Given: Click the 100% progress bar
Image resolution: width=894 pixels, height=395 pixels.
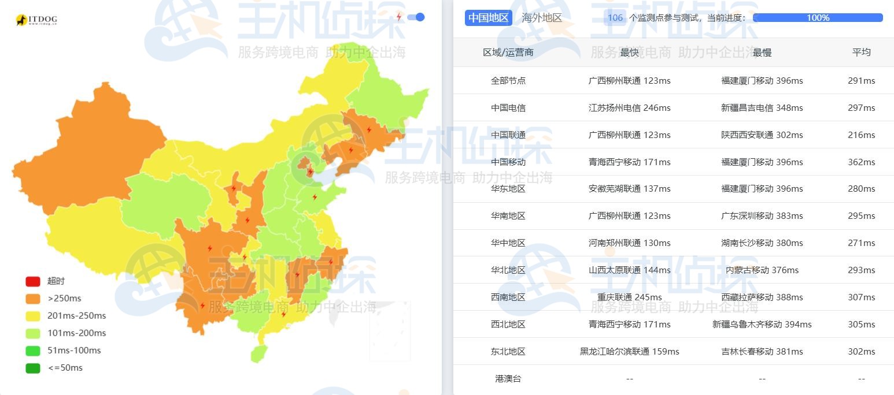Looking at the screenshot, I should point(818,18).
